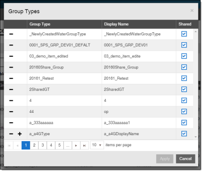Toggle Shared checkbox for 03_demo_item_edite

184,56
